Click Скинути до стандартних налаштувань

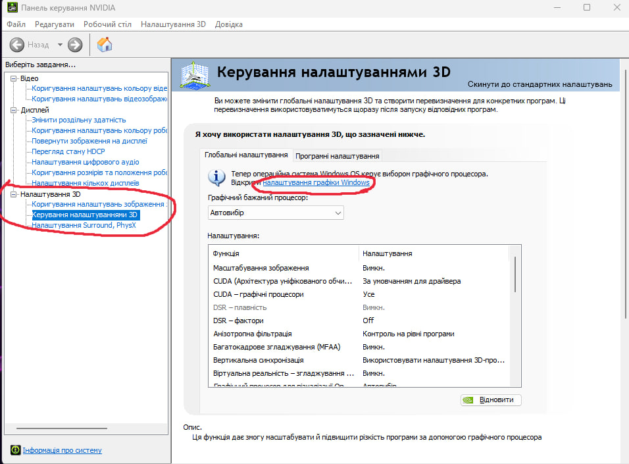[x=540, y=84]
